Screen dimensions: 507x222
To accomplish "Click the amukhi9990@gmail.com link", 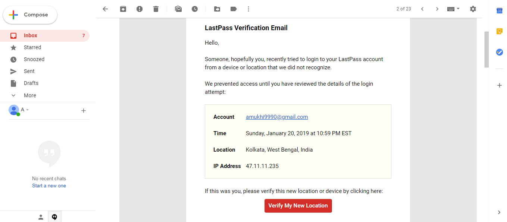I will (x=277, y=117).
